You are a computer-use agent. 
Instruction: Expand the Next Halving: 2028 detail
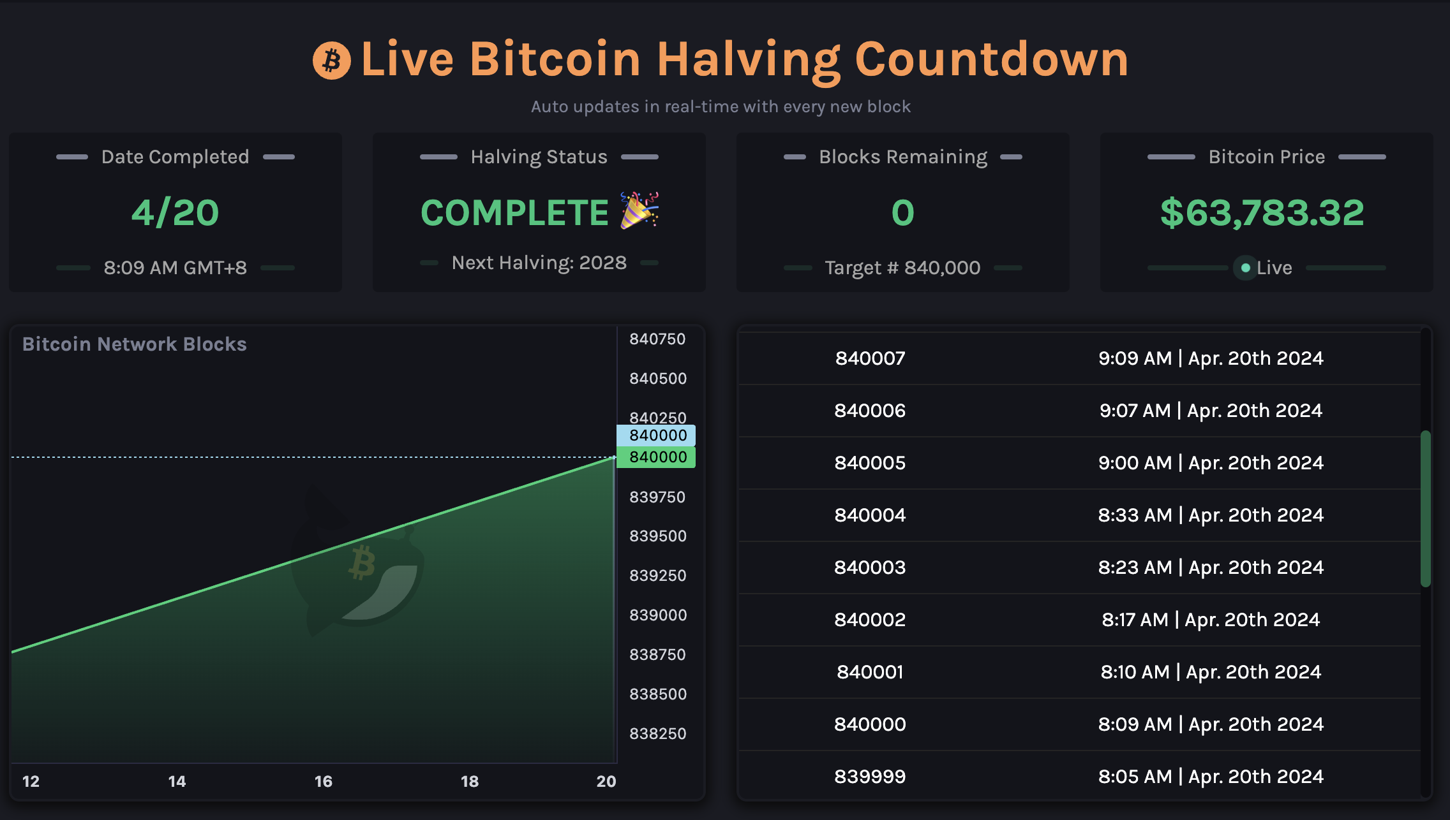(538, 262)
